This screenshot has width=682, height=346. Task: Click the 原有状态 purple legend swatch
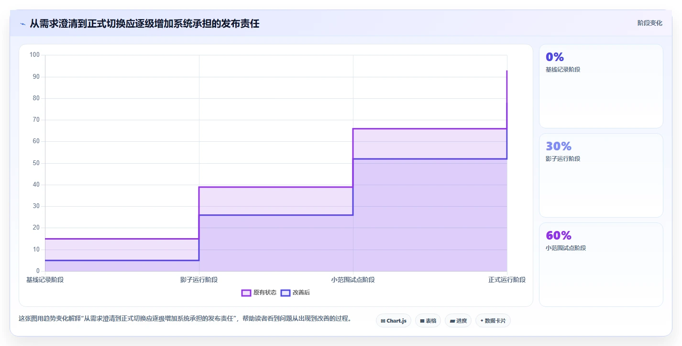[x=246, y=293]
